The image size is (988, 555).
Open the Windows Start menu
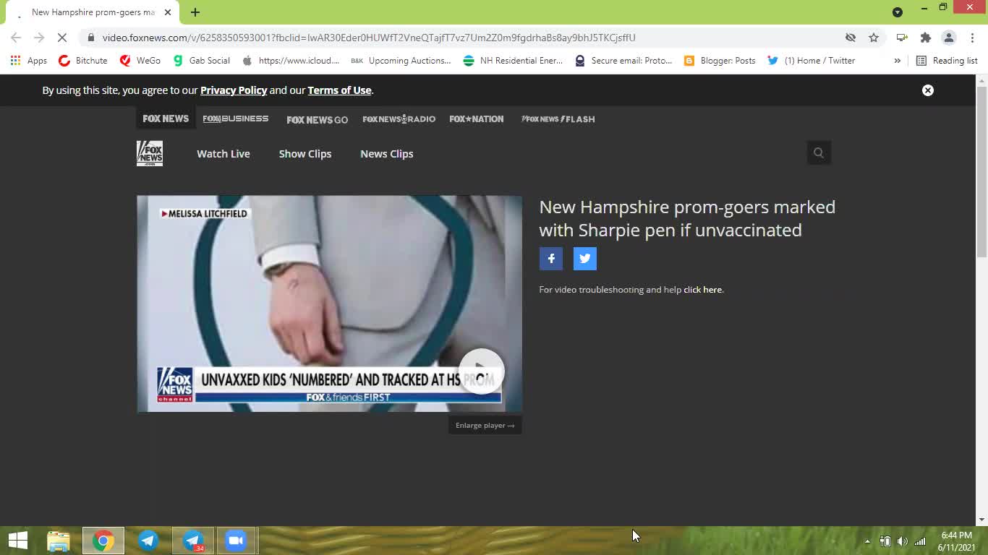(18, 541)
